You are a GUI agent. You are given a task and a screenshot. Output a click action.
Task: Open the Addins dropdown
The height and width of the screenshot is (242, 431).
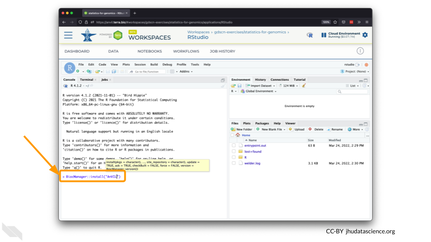click(186, 72)
